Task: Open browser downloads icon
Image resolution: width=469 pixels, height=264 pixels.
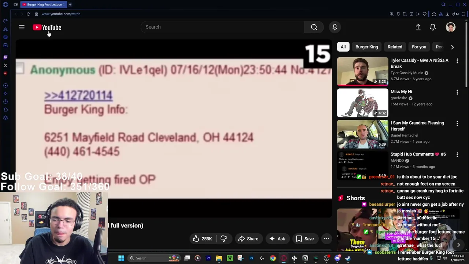Action: click(x=447, y=14)
